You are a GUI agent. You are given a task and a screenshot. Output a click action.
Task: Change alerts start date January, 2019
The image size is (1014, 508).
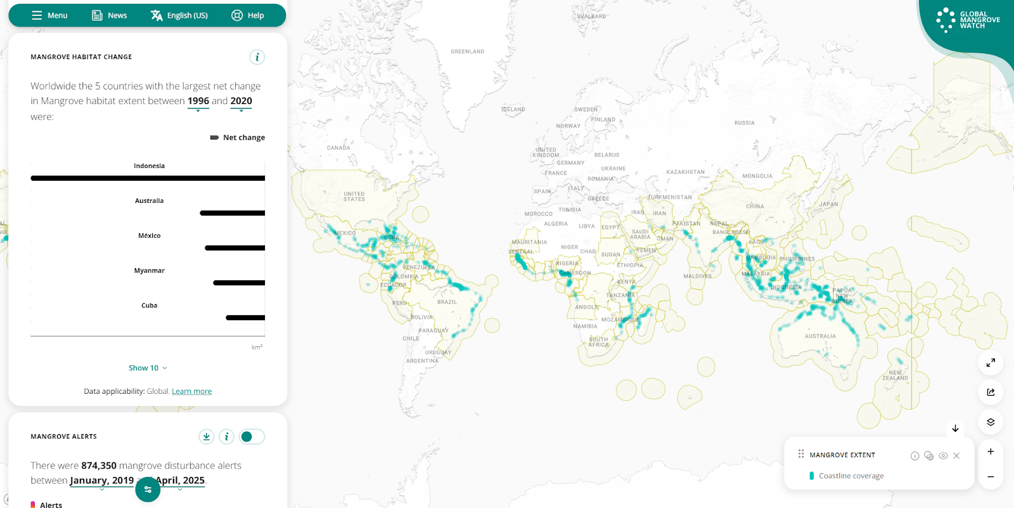click(102, 481)
